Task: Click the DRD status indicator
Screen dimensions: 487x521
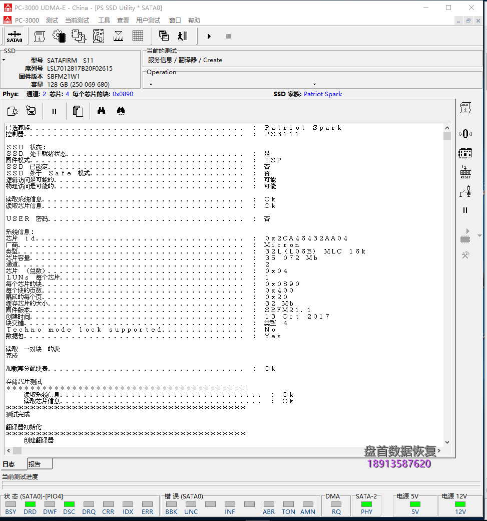Action: point(30,504)
